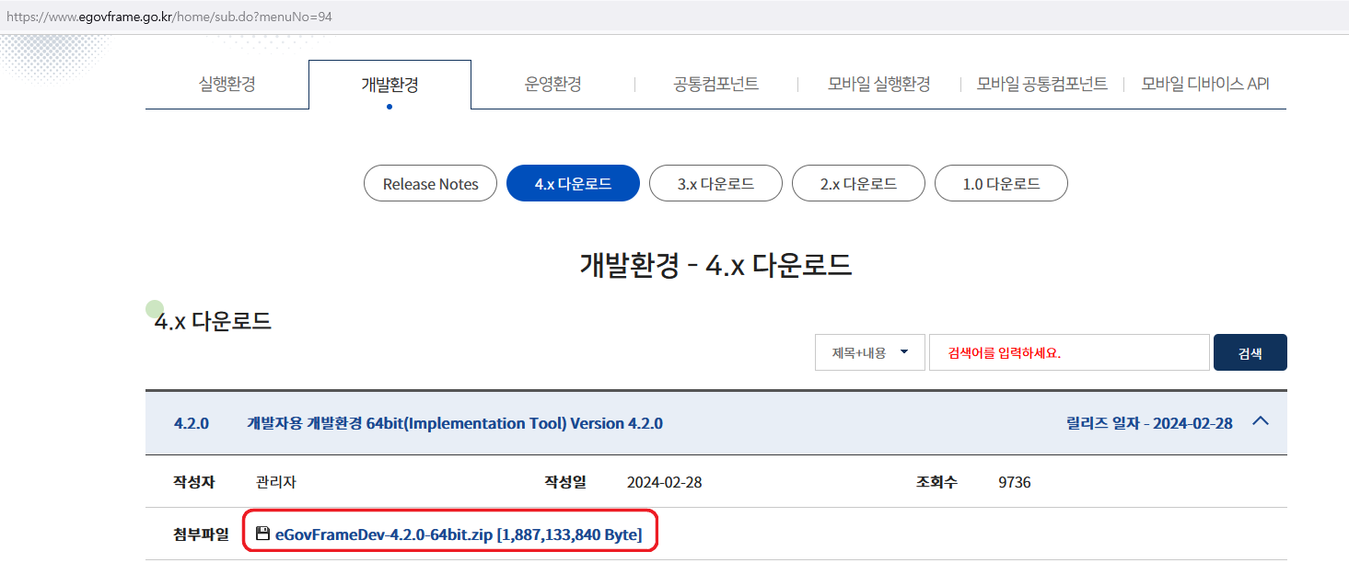Click the 검색 search button
This screenshot has height=563, width=1349.
tap(1250, 352)
